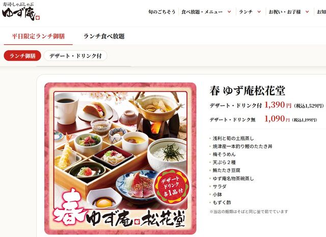Viewport: 326px width, 237px height.
Task: Open the 旬のごちそう menu item
Action: point(162,12)
